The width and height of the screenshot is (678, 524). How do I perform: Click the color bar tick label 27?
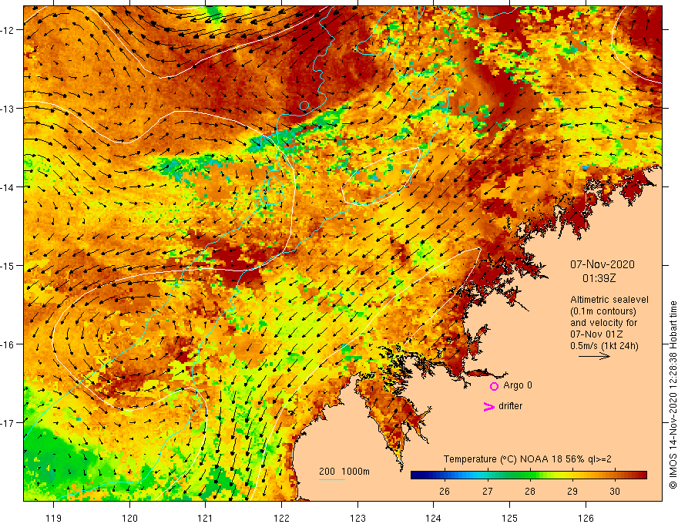[487, 491]
